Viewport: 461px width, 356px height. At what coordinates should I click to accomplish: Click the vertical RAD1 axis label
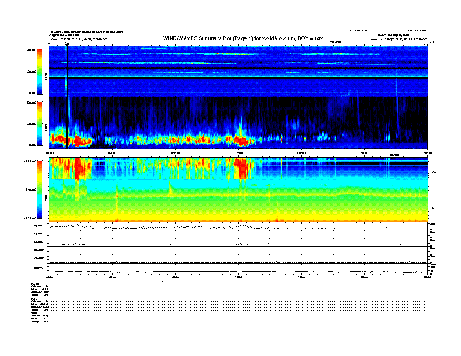(46, 127)
